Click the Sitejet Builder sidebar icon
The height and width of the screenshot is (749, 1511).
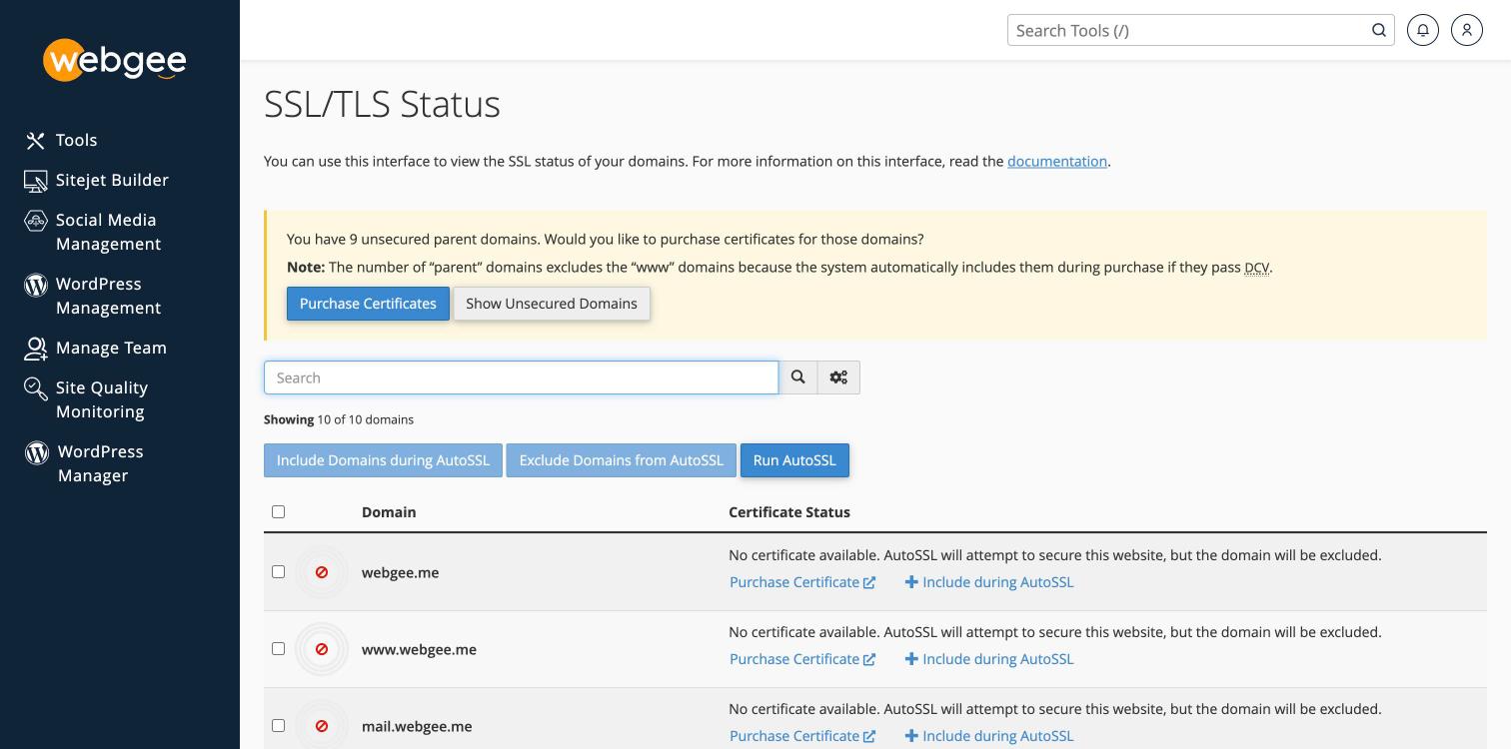pyautogui.click(x=36, y=181)
